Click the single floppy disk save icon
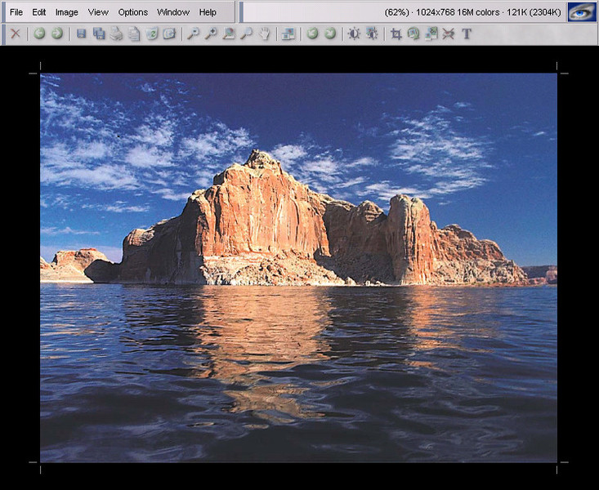This screenshot has width=599, height=490. click(81, 33)
